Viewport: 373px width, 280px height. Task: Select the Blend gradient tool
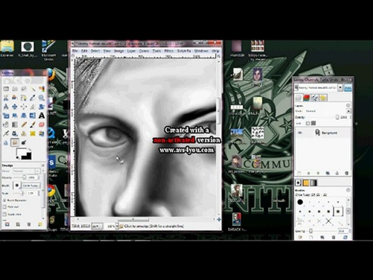tap(15, 124)
